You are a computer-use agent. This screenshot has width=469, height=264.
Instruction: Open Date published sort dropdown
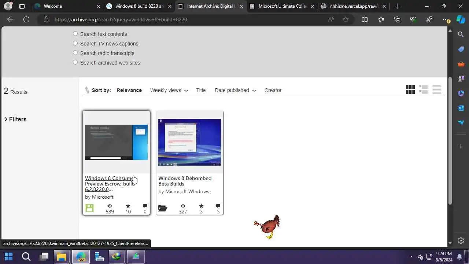(x=235, y=90)
